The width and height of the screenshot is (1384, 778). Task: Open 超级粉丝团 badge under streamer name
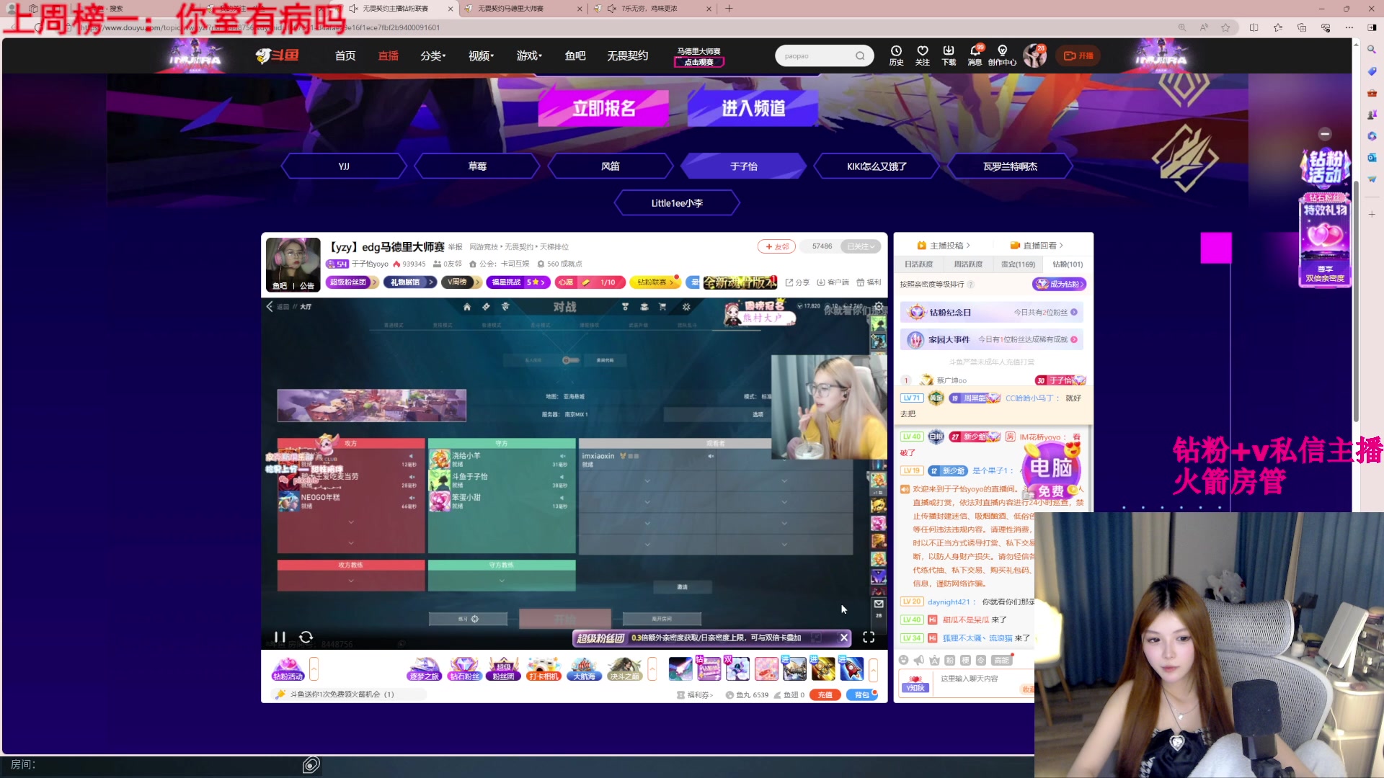[x=351, y=282]
